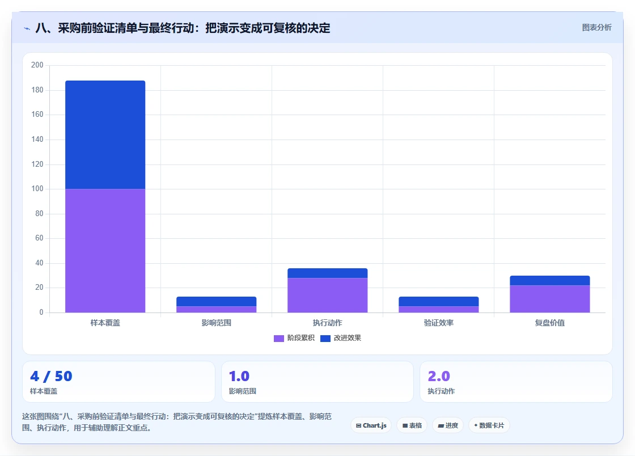
Task: Toggle the 改进效果 legend entry
Action: 341,338
